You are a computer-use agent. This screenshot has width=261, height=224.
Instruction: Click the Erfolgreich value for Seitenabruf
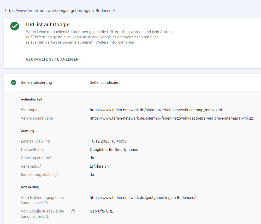point(99,166)
